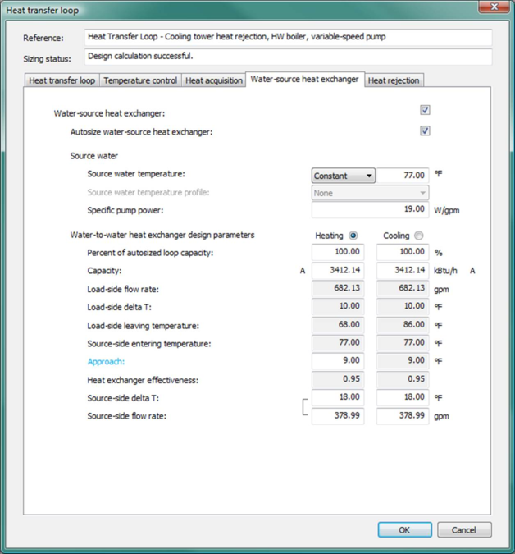This screenshot has width=515, height=554.
Task: Click the Reference text field
Action: [x=288, y=38]
